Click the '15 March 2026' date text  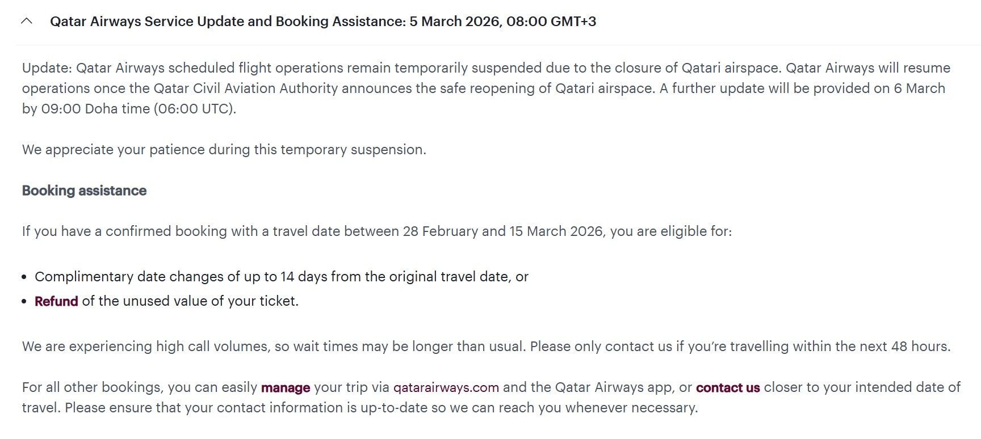(556, 231)
